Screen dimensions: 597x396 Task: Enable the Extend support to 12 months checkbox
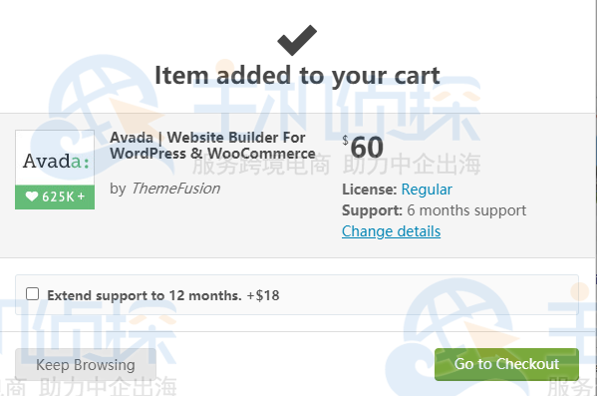click(x=32, y=294)
